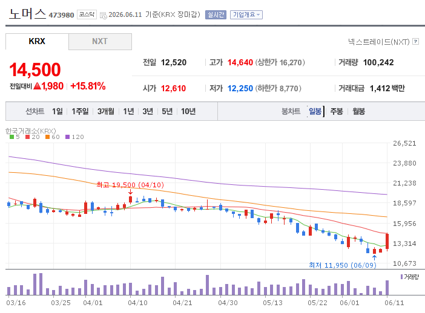The height and width of the screenshot is (313, 425).
Task: Select the 일봉 daily candle chart
Action: pyautogui.click(x=315, y=111)
